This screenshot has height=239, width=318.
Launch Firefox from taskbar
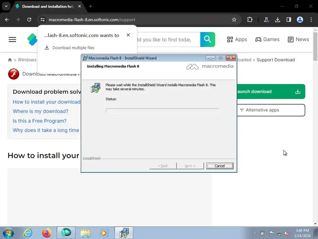[47, 233]
